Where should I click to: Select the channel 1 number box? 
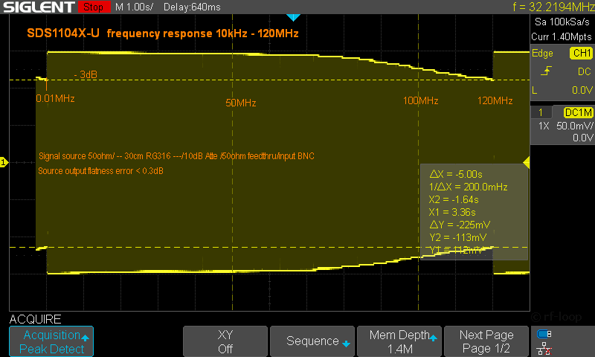[541, 112]
